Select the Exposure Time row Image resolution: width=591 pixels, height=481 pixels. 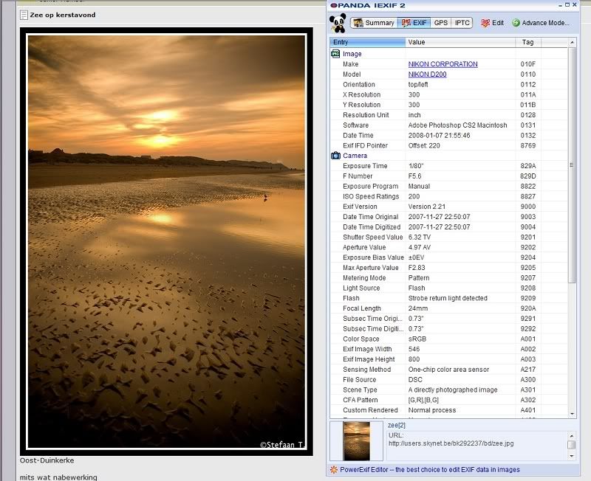448,165
